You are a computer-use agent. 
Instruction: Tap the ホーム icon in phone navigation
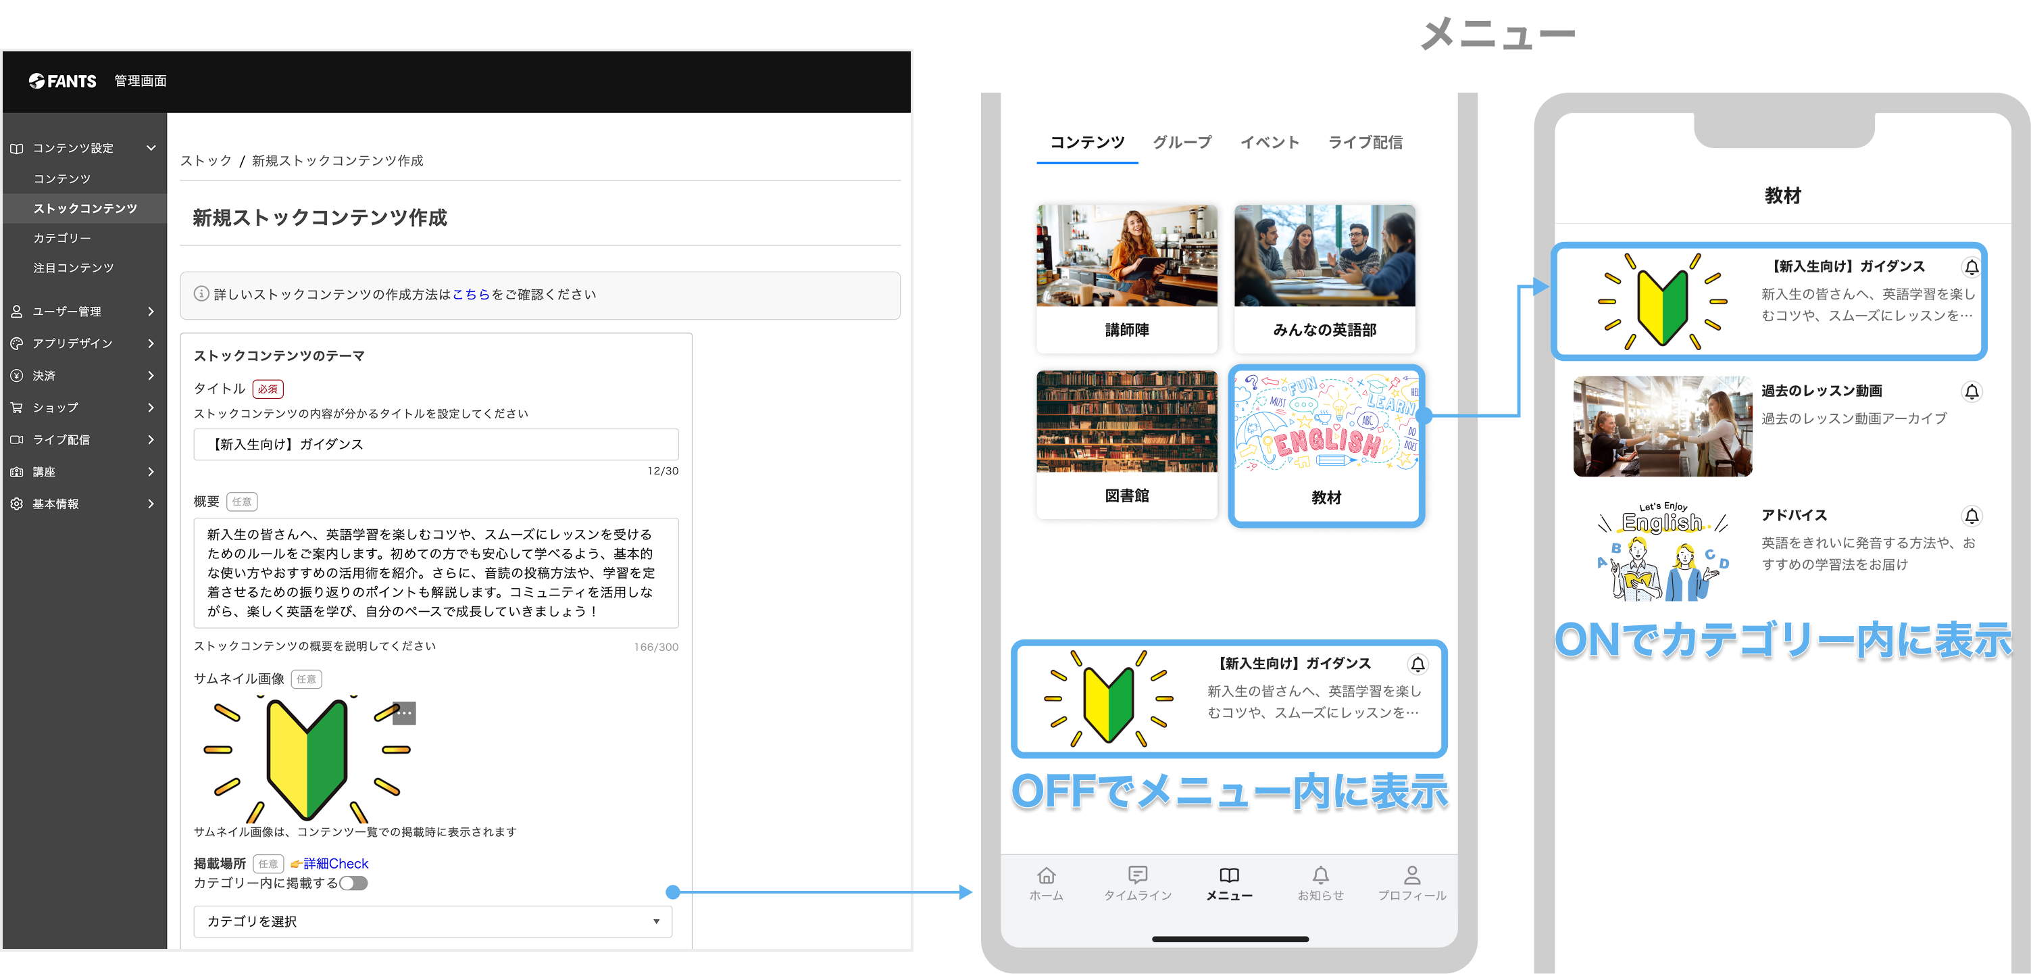click(1047, 875)
